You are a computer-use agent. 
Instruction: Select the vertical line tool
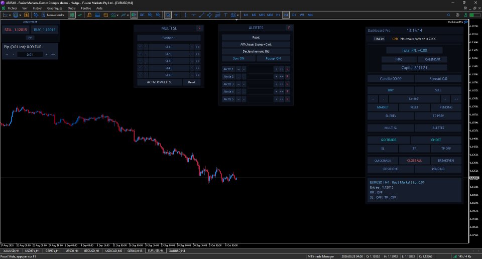[x=185, y=15]
